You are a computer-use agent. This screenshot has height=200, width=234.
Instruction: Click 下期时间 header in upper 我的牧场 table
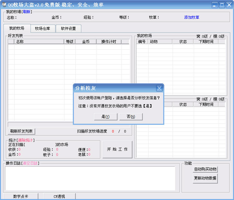click(206, 42)
